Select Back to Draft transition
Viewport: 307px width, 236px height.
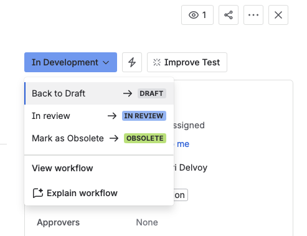point(99,93)
